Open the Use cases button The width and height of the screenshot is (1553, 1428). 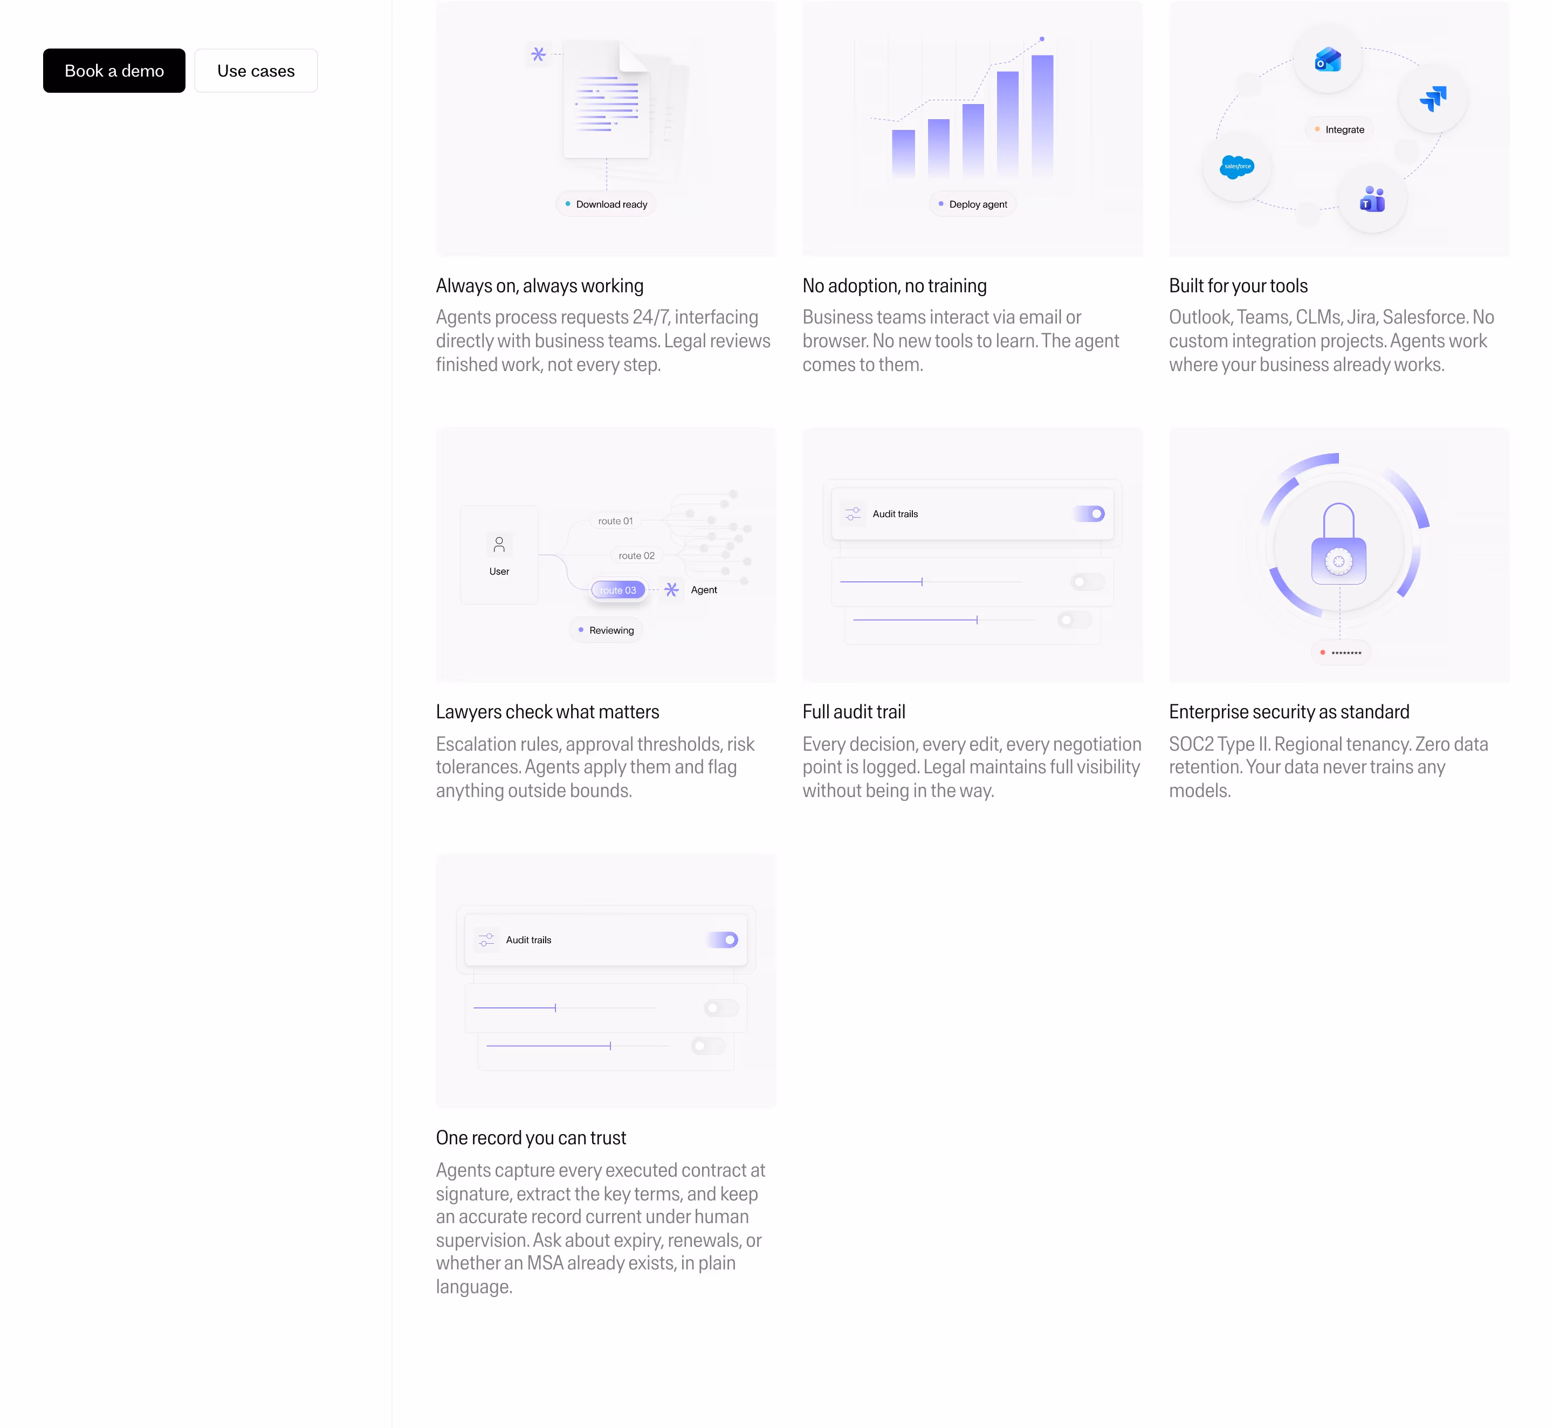256,71
